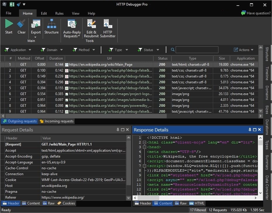Click the Have question? link

[x=259, y=13]
